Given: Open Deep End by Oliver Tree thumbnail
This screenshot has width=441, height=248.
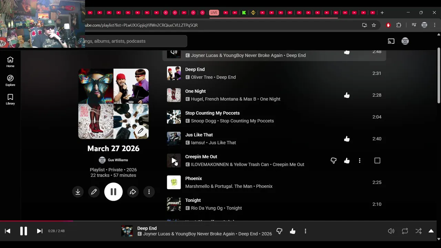Looking at the screenshot, I should (174, 73).
